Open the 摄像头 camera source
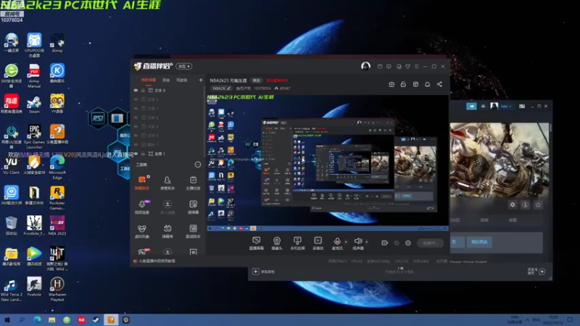The height and width of the screenshot is (326, 580). [x=277, y=243]
